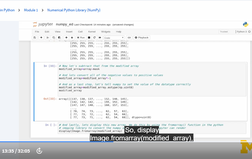
Task: Rename notebook title numpy_ed
Action: click(64, 24)
